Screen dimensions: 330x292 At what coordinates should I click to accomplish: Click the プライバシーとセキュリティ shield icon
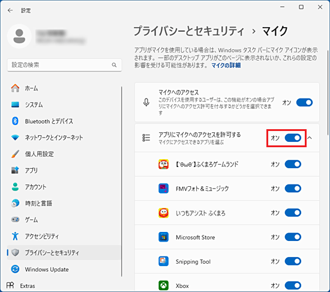15,252
